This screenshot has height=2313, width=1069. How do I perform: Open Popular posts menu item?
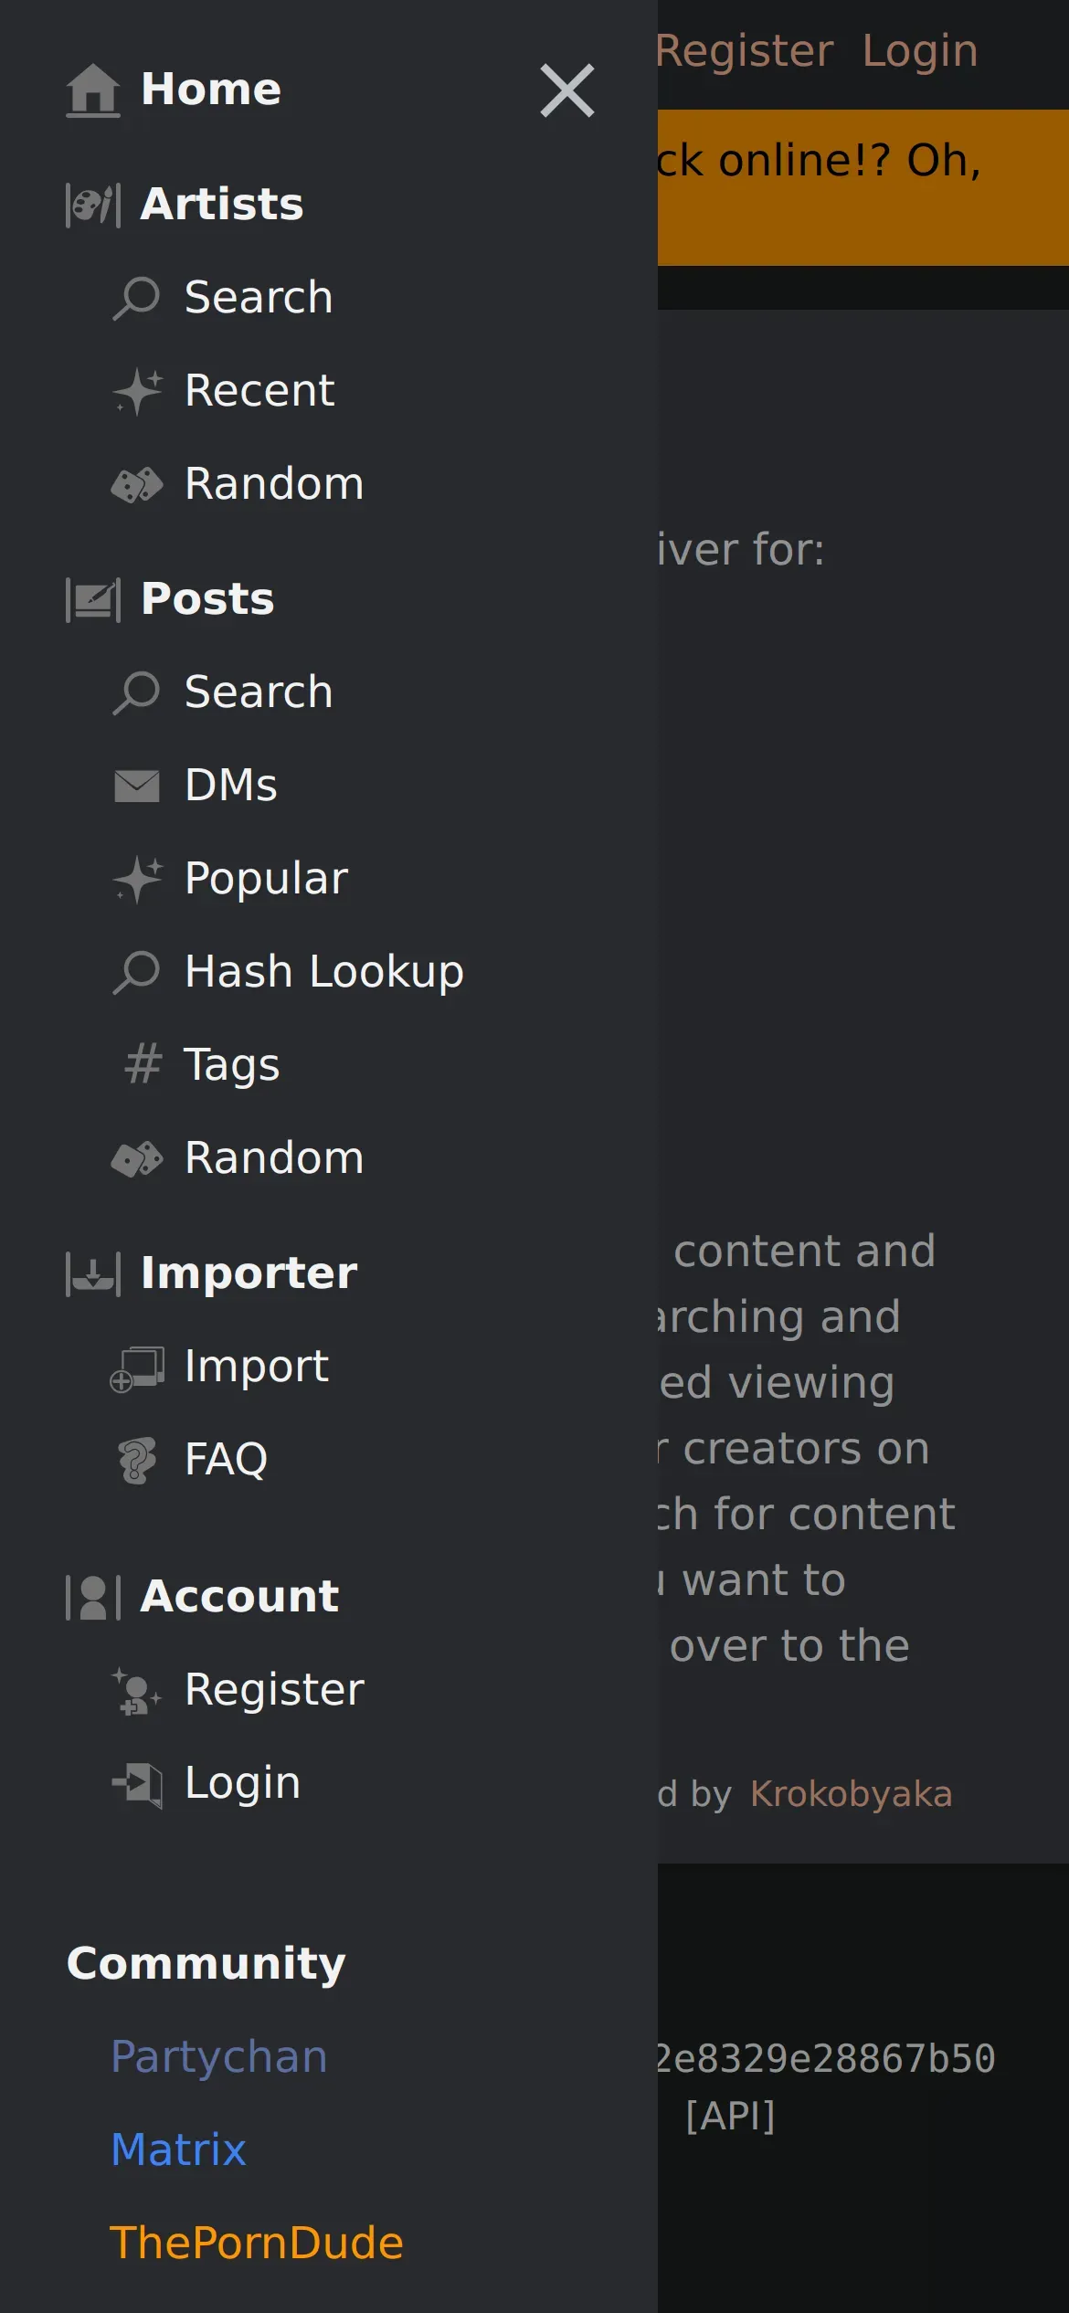(x=266, y=879)
